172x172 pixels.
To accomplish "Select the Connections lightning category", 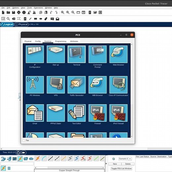I will pyautogui.click(x=20, y=159).
